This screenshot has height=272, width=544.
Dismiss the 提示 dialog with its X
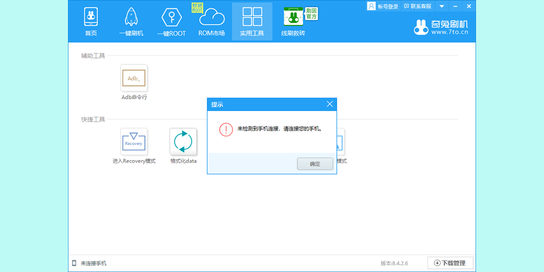tap(330, 104)
